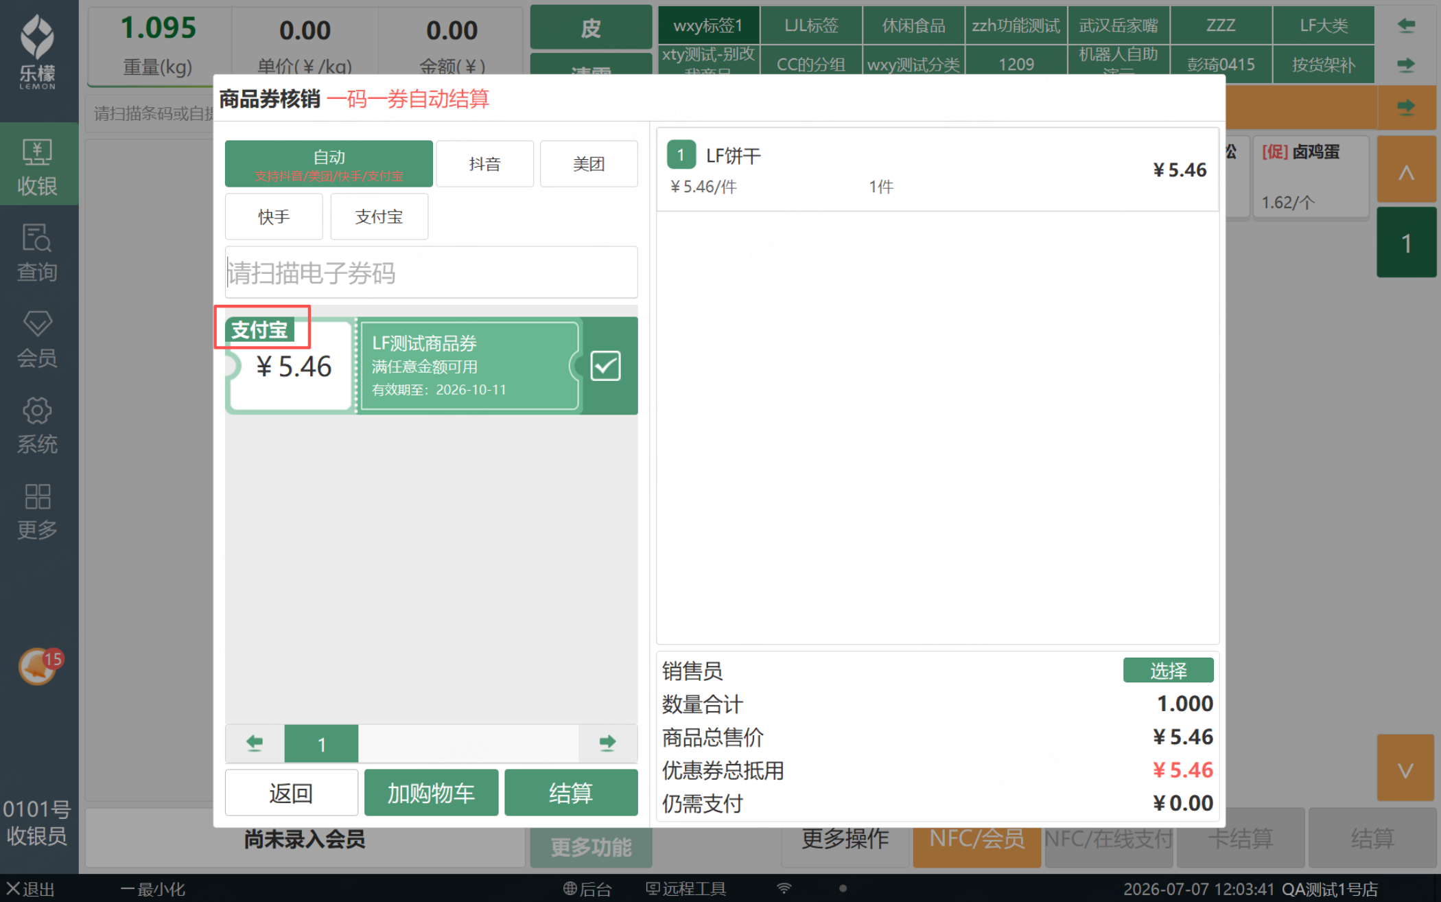Click the 退出 exit icon
The height and width of the screenshot is (902, 1441).
pos(30,889)
